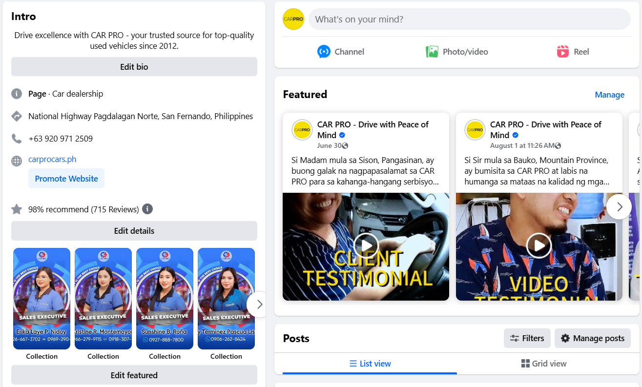Viewport: 642px width, 387px height.
Task: Play the Video Testimonial featured video
Action: [x=539, y=245]
